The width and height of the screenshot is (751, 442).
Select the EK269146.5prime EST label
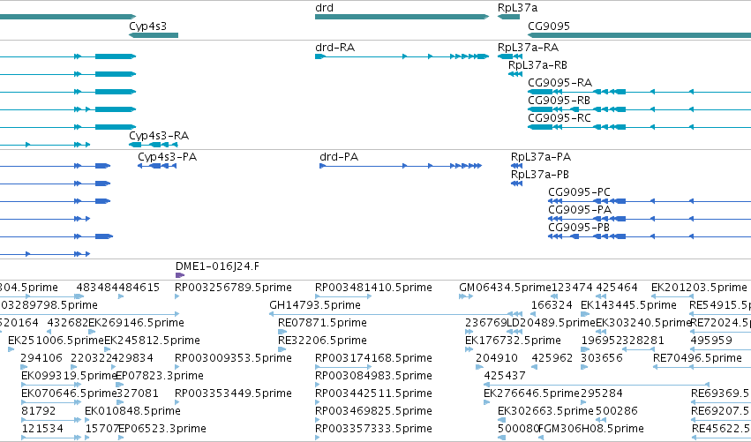(x=136, y=323)
